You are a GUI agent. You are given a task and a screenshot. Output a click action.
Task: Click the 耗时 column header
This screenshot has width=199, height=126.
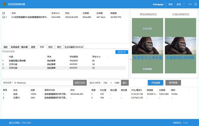[173, 90]
